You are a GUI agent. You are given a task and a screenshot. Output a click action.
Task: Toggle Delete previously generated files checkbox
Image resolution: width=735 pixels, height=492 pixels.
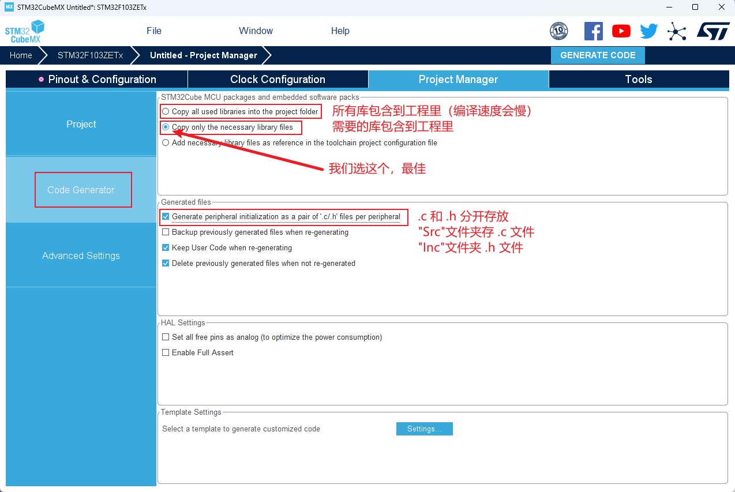(166, 264)
